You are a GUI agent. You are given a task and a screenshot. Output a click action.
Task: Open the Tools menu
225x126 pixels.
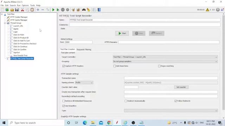click(x=32, y=5)
